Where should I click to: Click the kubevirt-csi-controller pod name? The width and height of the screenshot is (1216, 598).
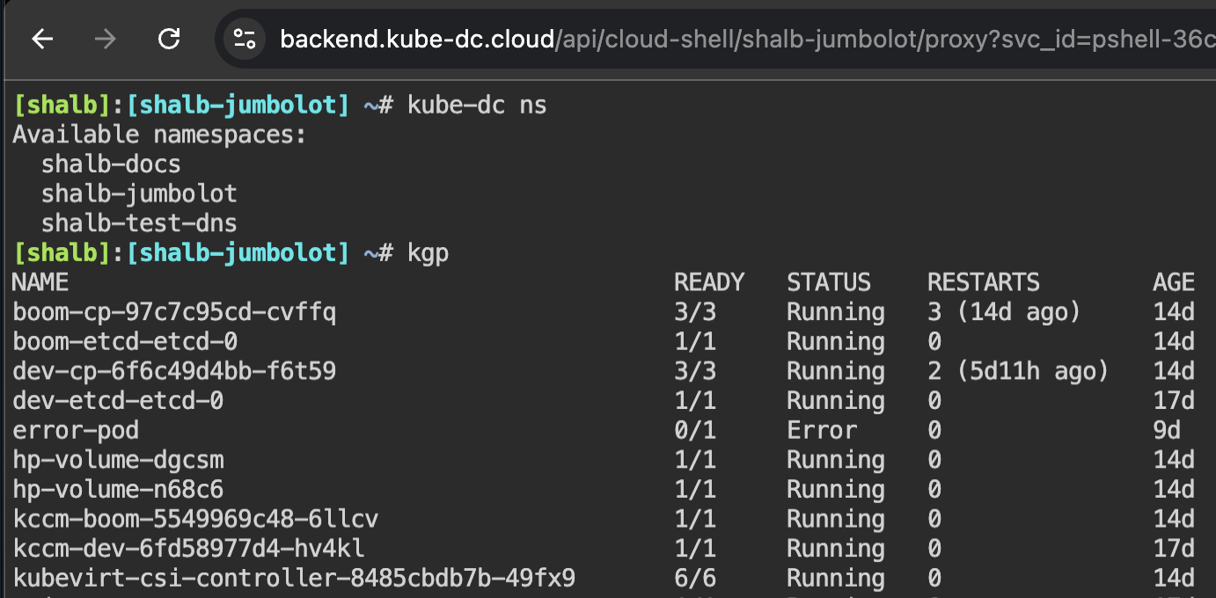coord(294,579)
